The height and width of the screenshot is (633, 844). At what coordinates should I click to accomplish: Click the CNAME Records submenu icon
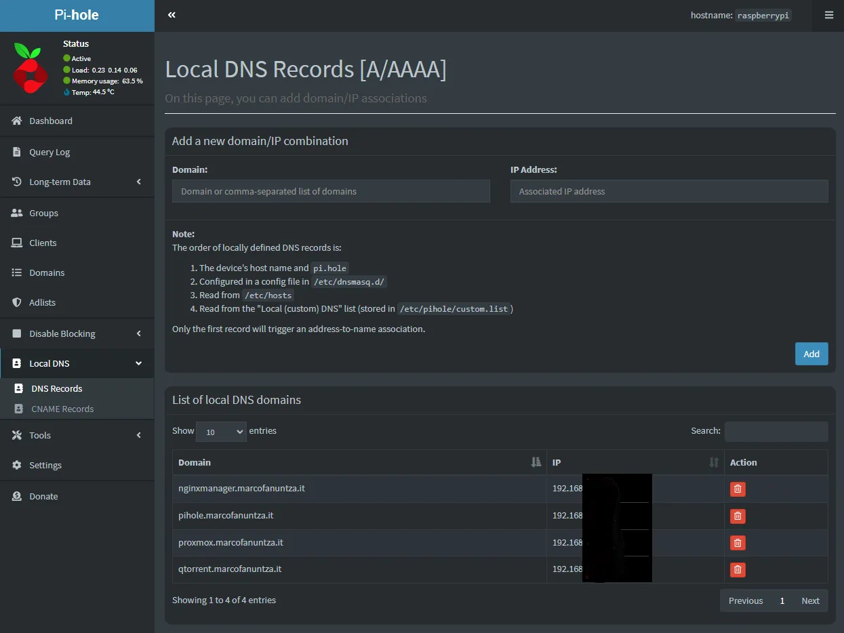(x=19, y=409)
